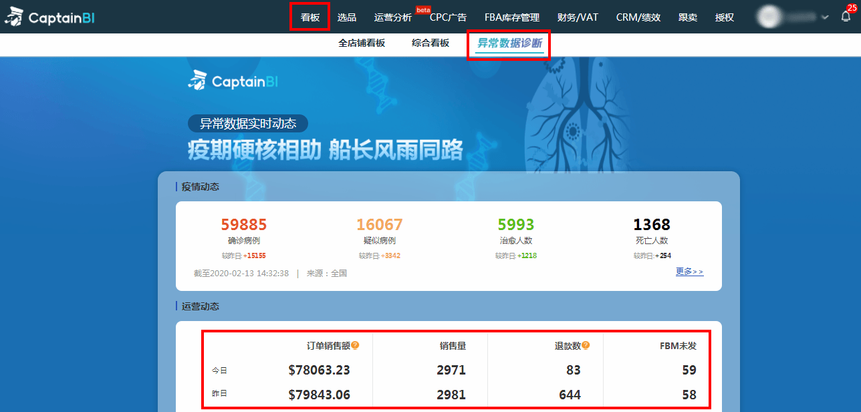Open the 跟卖 menu item
This screenshot has width=861, height=412.
click(x=688, y=17)
